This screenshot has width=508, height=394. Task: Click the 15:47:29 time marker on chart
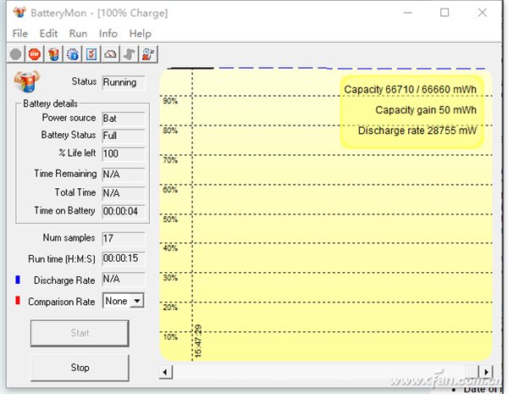tap(198, 341)
